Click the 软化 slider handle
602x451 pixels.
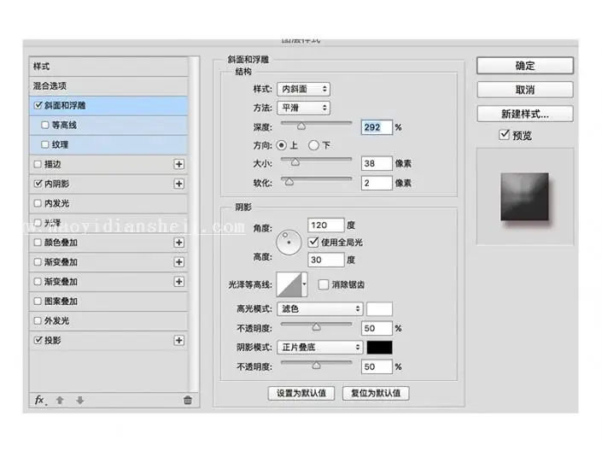(x=289, y=182)
